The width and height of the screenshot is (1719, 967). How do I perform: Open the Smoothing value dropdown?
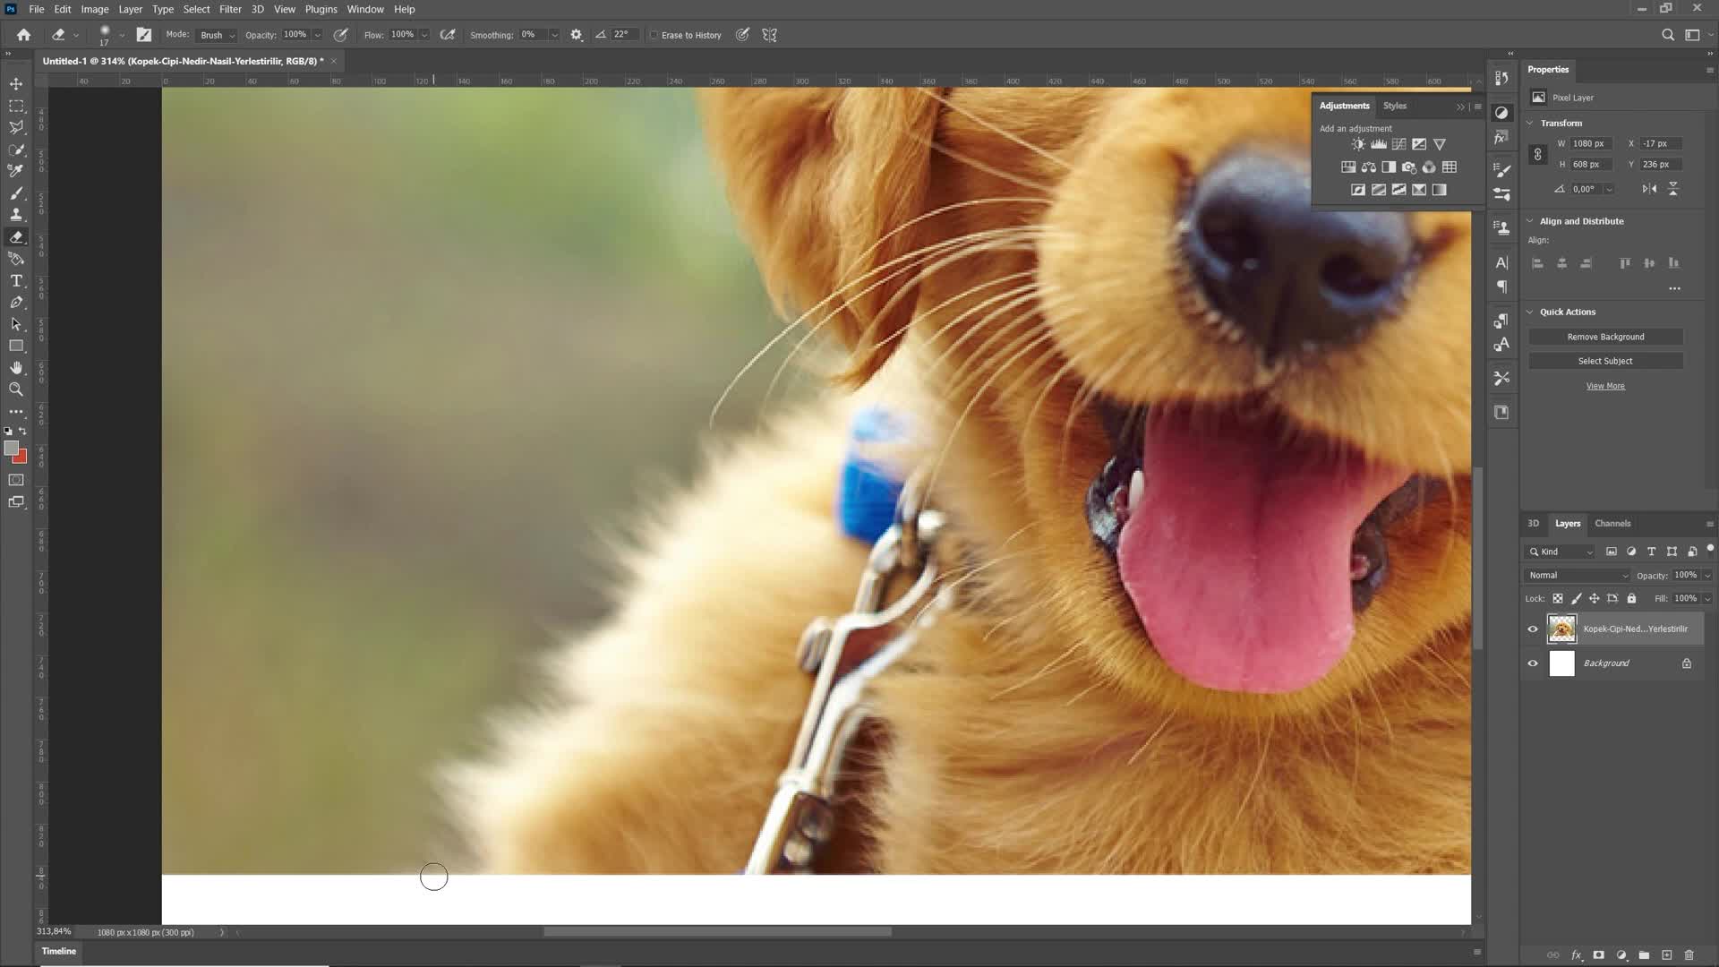554,35
